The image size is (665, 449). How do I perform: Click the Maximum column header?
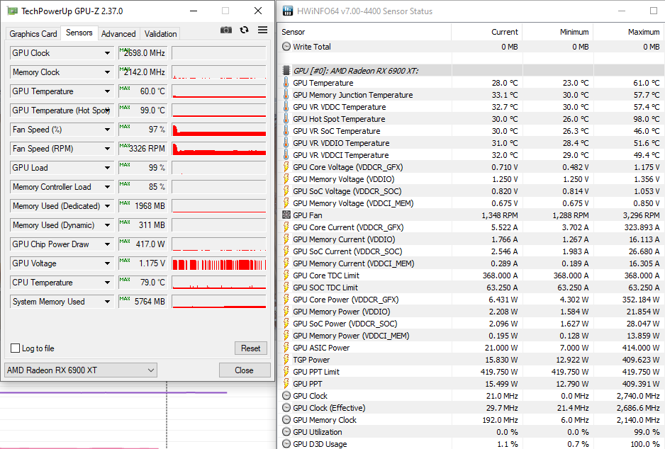pos(629,32)
